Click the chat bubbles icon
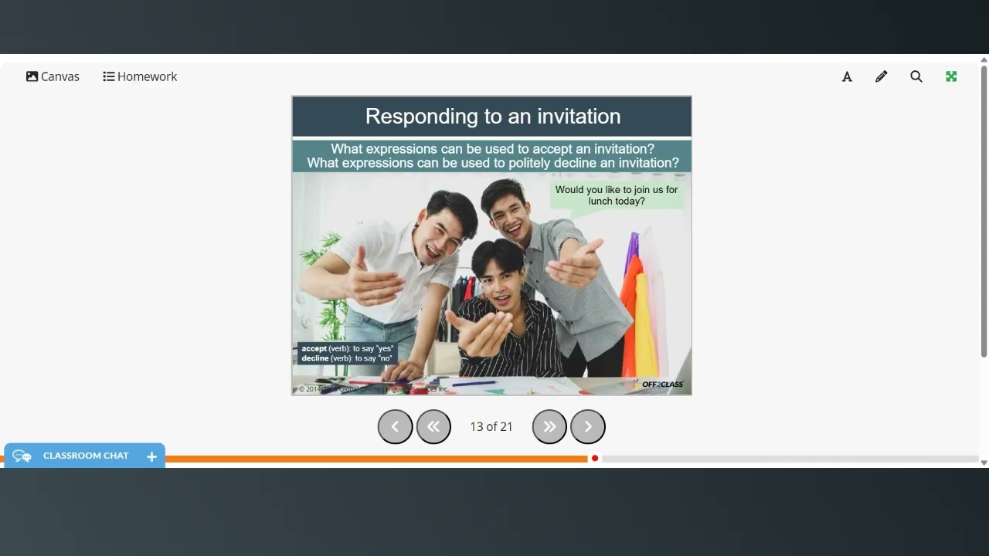 click(x=22, y=456)
